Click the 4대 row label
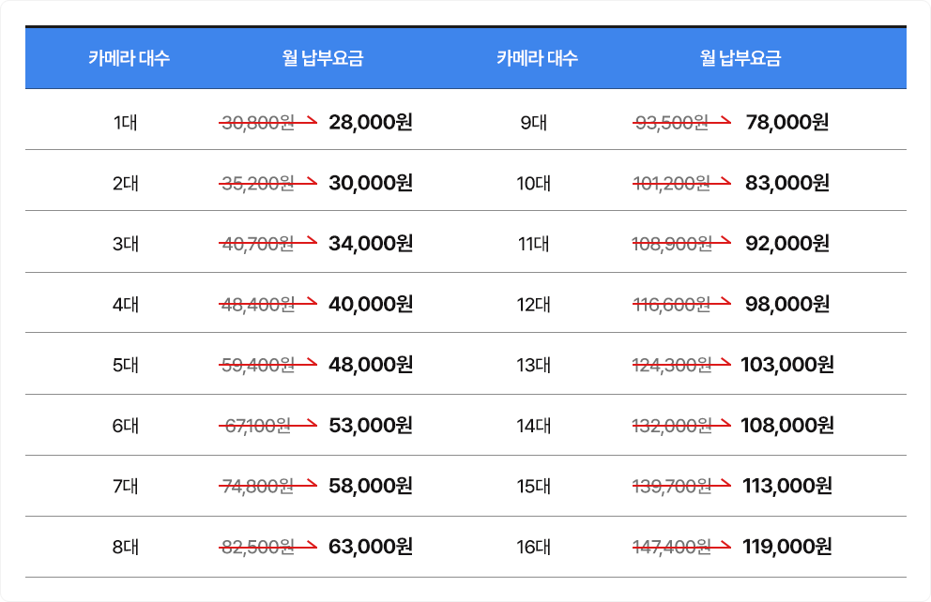This screenshot has height=602, width=931. [x=125, y=304]
